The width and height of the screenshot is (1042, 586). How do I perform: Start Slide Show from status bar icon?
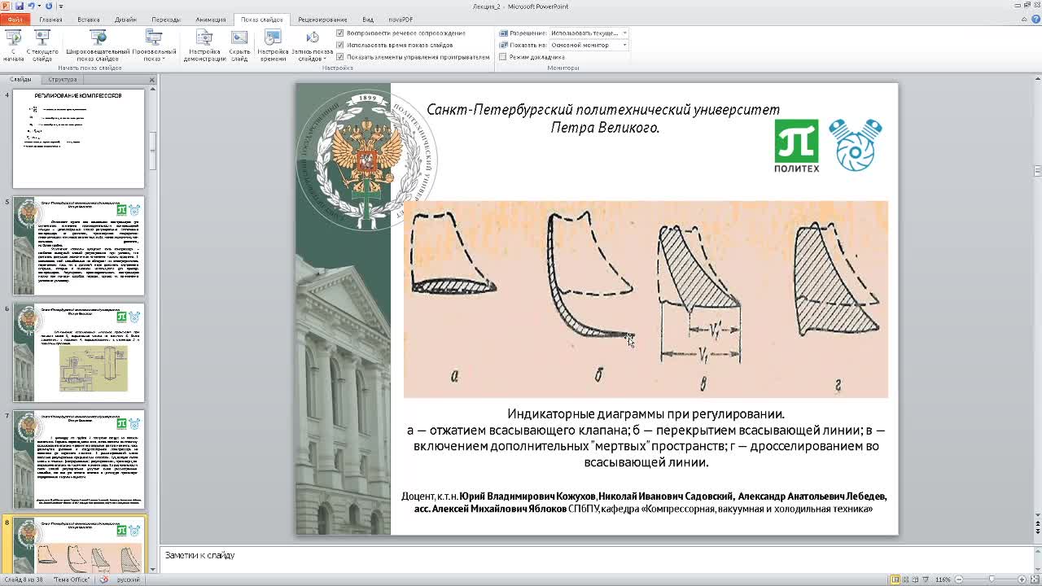pos(927,579)
